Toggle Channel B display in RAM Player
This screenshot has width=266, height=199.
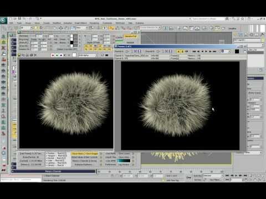click(x=182, y=51)
